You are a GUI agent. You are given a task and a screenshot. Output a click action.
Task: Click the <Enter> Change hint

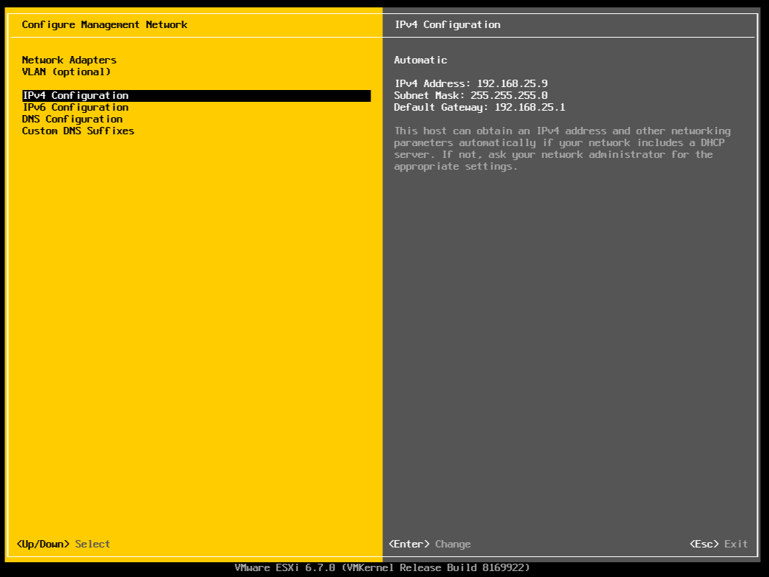(430, 544)
